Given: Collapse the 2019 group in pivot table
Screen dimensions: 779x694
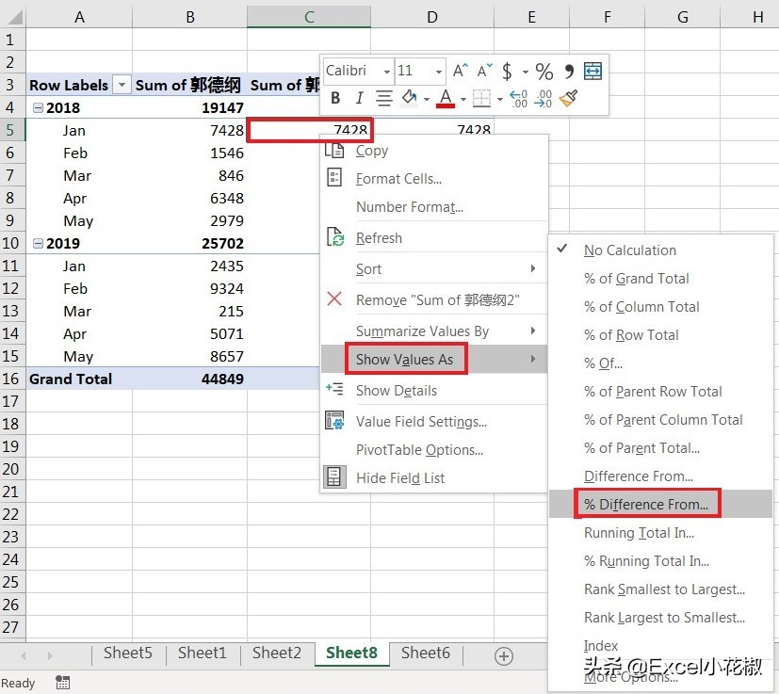Looking at the screenshot, I should click(x=38, y=244).
